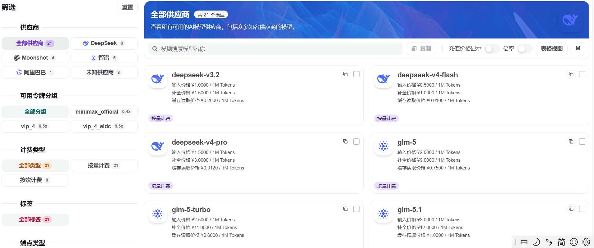Filter by 全部供应商
This screenshot has width=594, height=248.
click(x=35, y=43)
